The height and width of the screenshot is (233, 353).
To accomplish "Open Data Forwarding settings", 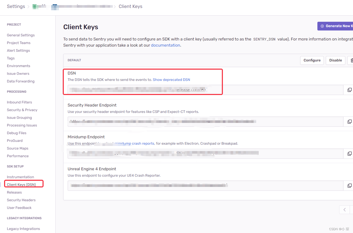I will (21, 81).
